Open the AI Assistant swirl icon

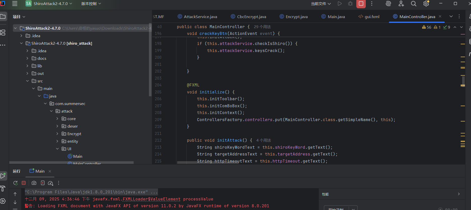click(x=388, y=4)
